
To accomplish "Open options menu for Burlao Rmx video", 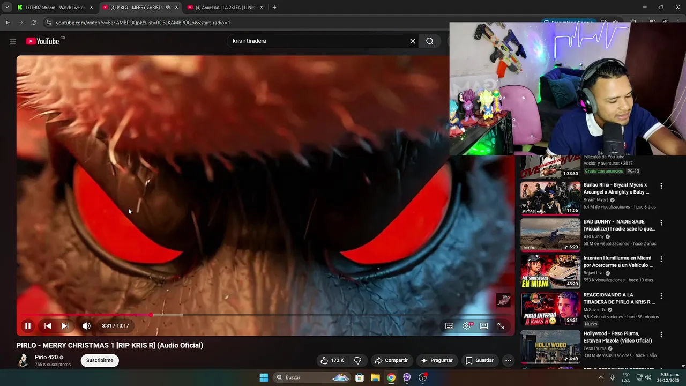I will click(x=661, y=186).
